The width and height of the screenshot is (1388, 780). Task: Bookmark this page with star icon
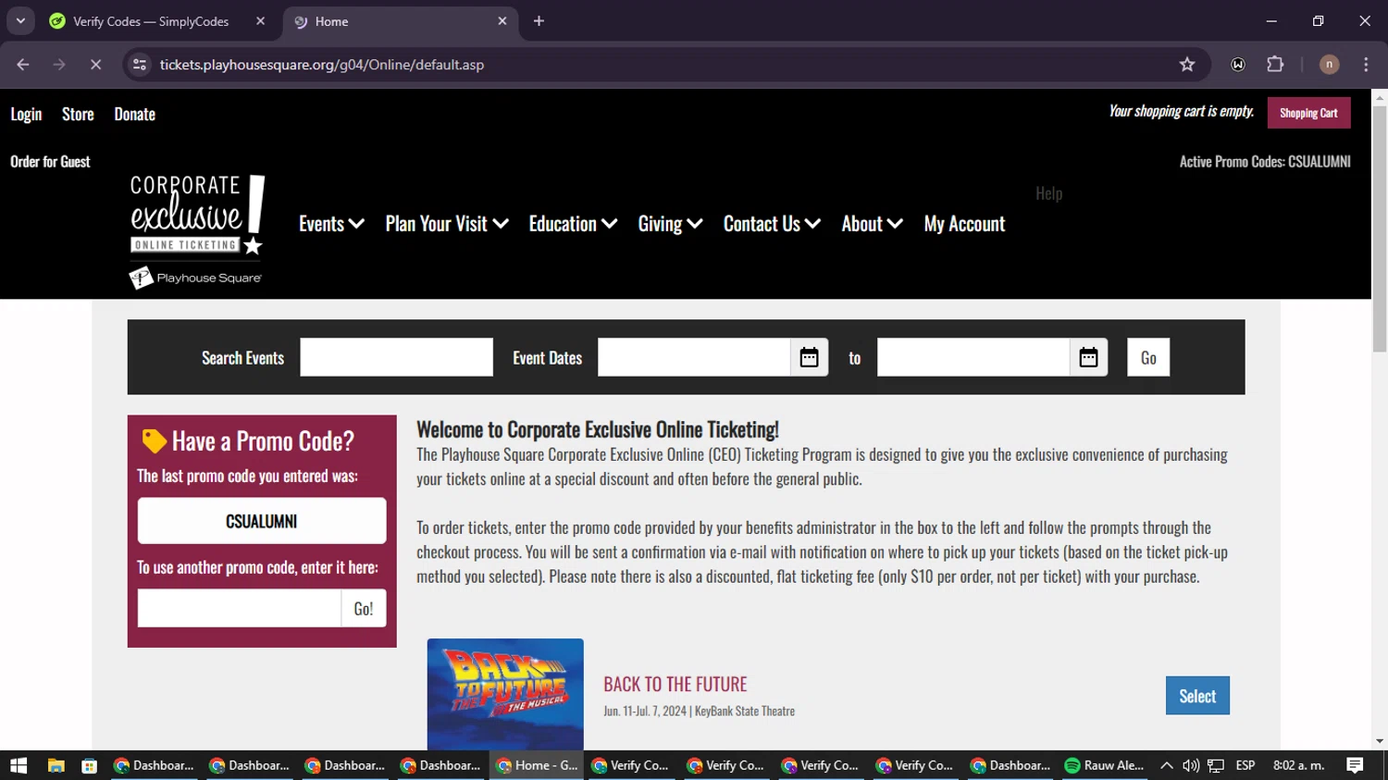(x=1187, y=65)
